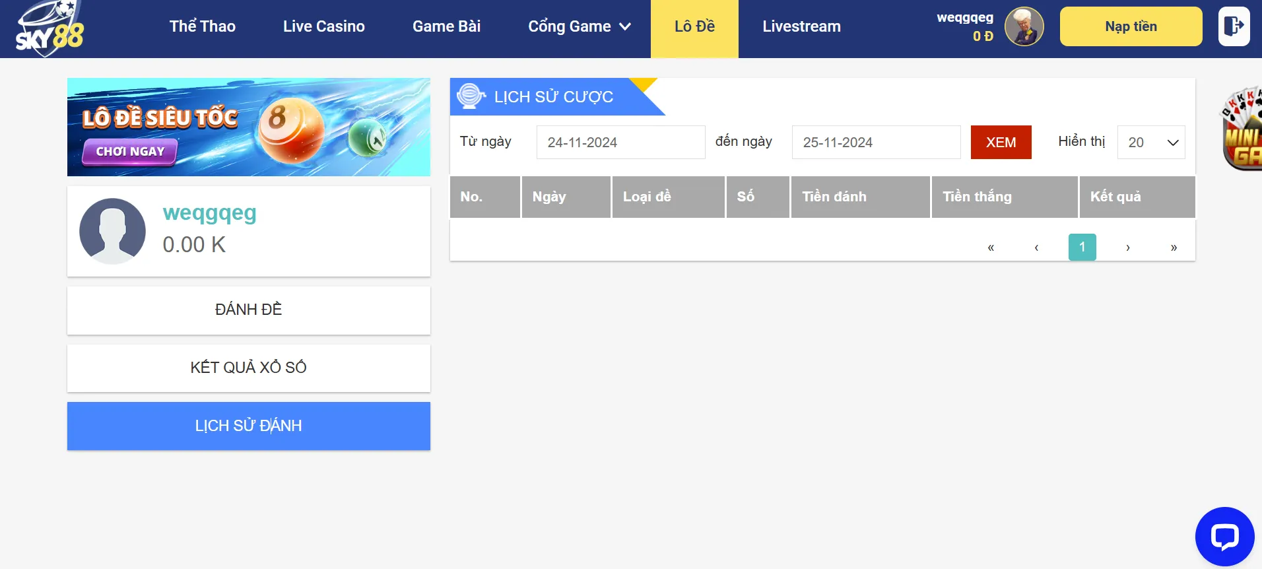Open the Thể Thao menu

tap(202, 26)
